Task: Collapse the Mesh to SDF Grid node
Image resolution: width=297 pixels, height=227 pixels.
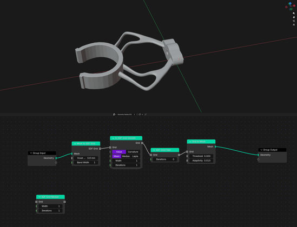Action: pos(75,144)
